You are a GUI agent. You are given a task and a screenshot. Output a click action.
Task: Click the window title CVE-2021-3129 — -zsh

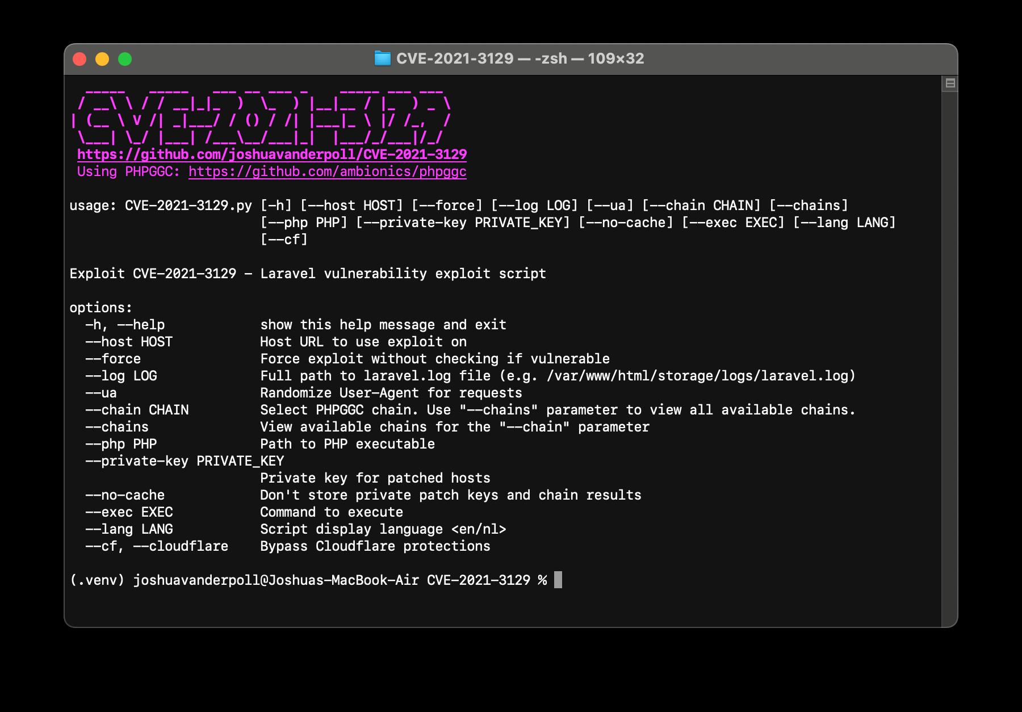(520, 58)
